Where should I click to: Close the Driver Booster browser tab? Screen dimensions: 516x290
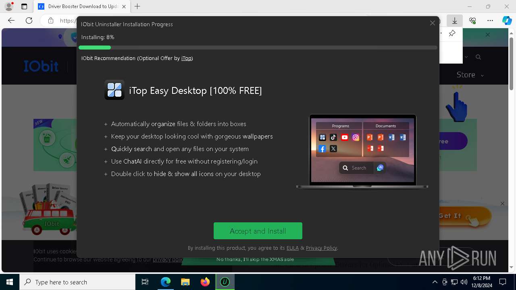click(x=124, y=6)
